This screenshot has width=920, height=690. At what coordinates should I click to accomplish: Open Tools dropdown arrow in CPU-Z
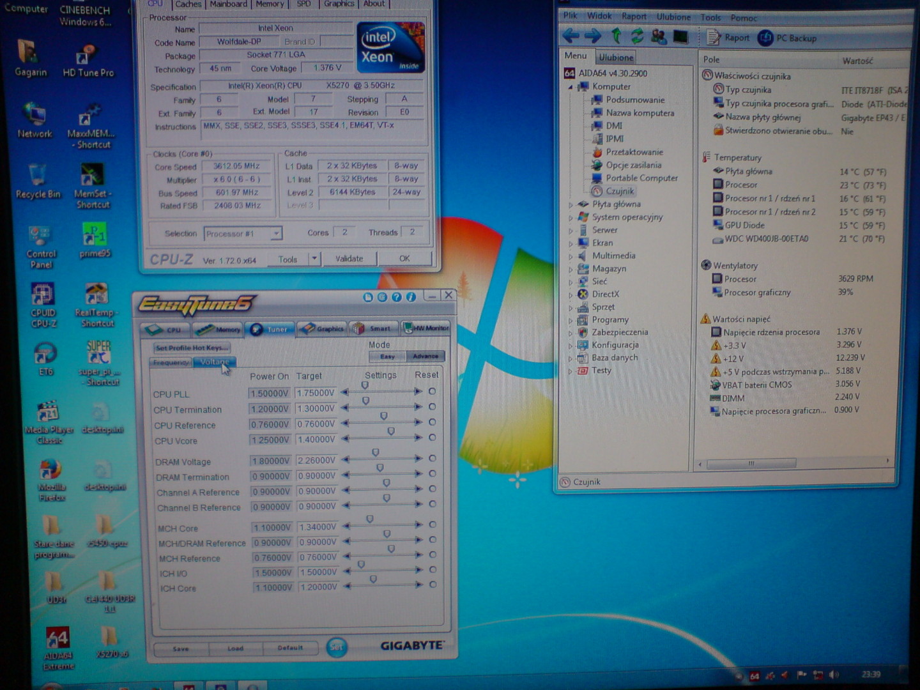(x=314, y=259)
